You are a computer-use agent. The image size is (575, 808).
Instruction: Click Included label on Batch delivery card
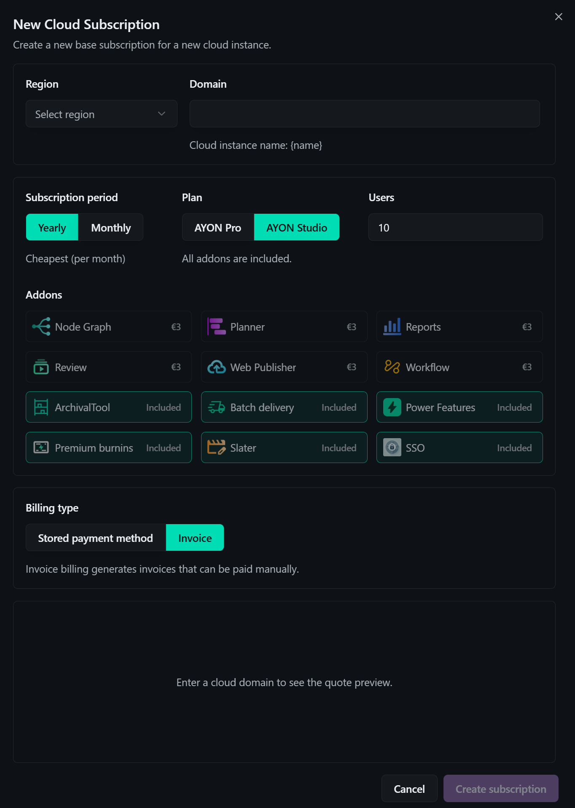[x=339, y=407]
